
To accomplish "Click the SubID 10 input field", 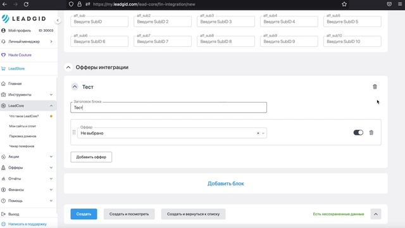I will 352,41.
